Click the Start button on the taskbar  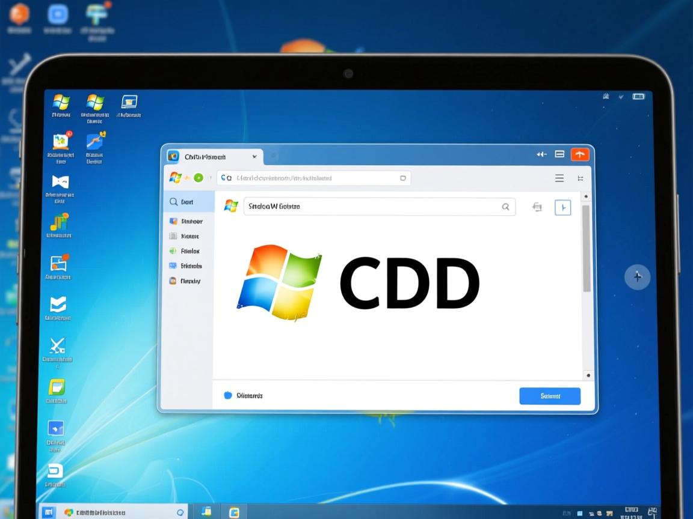(49, 512)
